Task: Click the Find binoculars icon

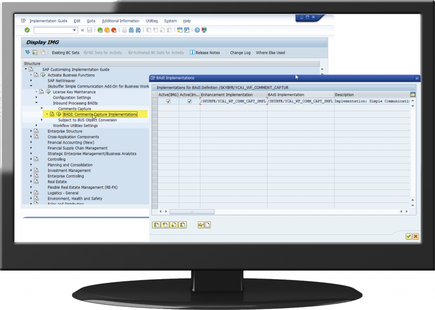Action: coord(131,30)
